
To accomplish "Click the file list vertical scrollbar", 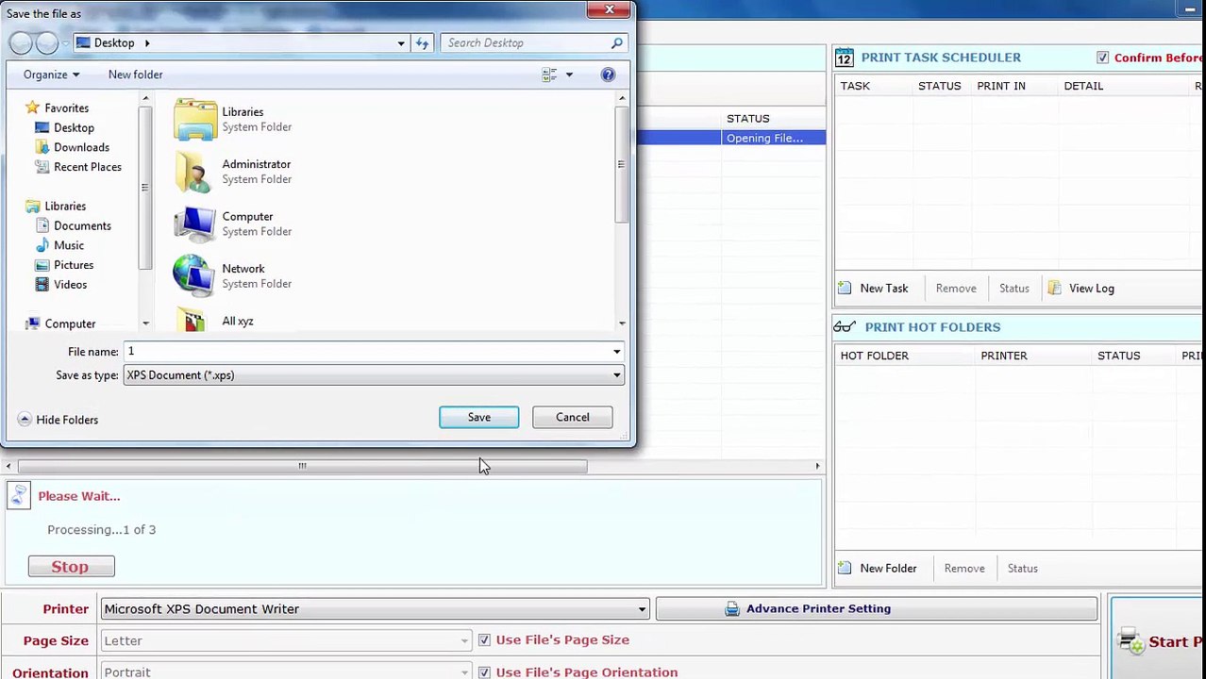I will coord(621,165).
